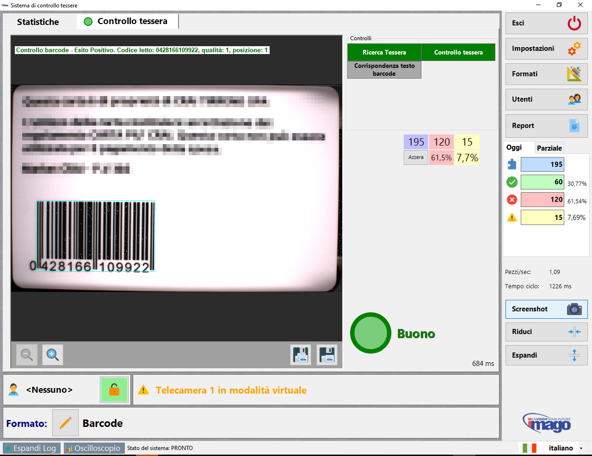Switch to the Parziale counters tab

[x=549, y=148]
